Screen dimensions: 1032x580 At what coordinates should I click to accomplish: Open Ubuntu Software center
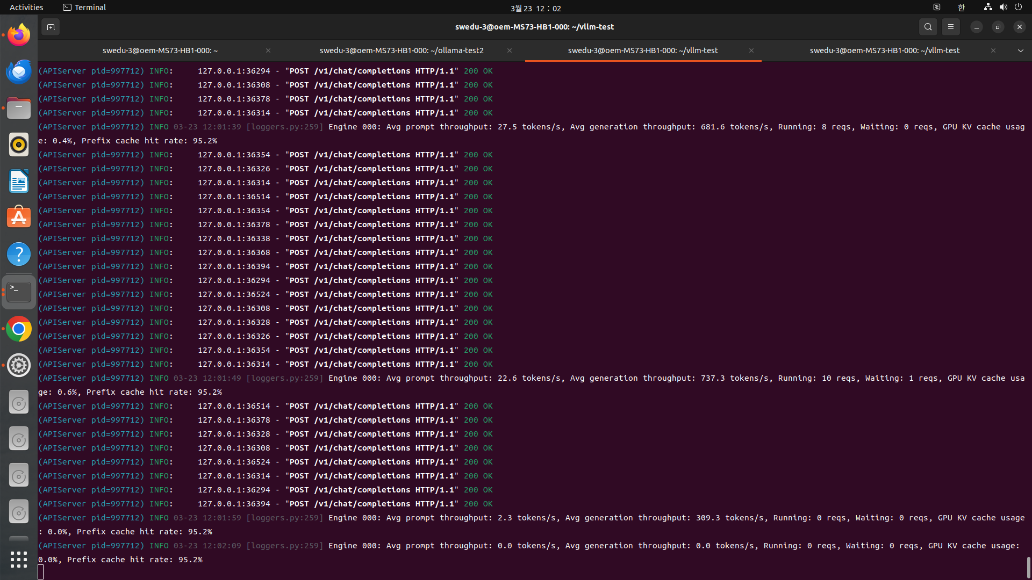click(x=19, y=218)
